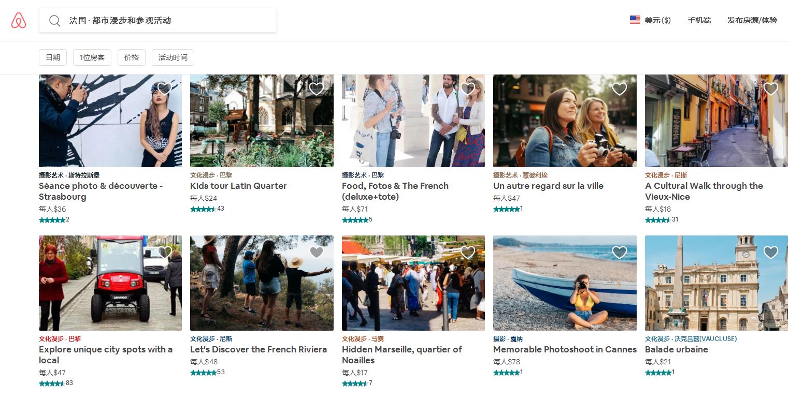Open the Food, Fotos & The French photo
The width and height of the screenshot is (789, 399).
pyautogui.click(x=413, y=121)
